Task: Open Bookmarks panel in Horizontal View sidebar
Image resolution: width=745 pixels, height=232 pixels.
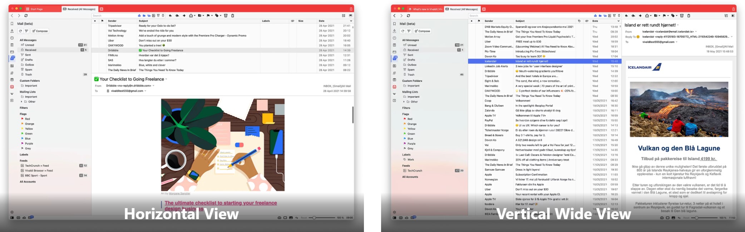Action: 12,24
